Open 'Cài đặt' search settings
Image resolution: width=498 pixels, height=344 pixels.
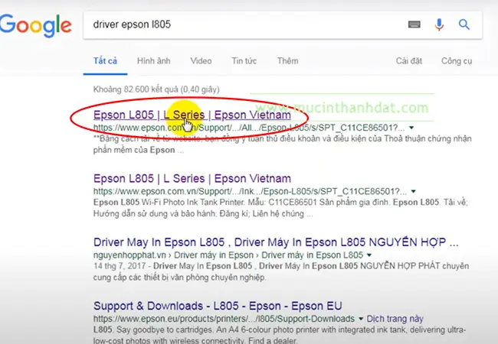pyautogui.click(x=409, y=61)
